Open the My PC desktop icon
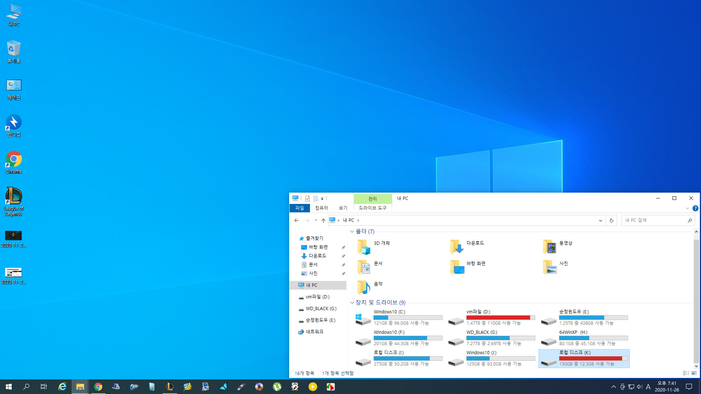Screen dimensions: 701x394 (14, 15)
